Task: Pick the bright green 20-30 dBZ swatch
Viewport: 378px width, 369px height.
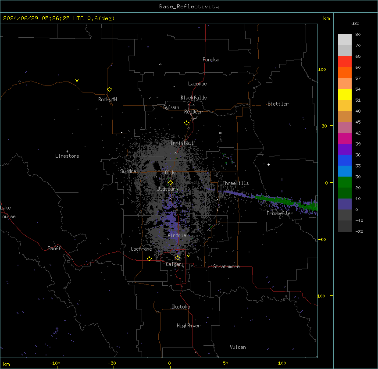Action: coord(345,182)
